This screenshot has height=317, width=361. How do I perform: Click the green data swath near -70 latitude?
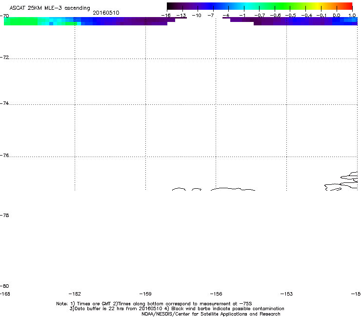(x=20, y=21)
